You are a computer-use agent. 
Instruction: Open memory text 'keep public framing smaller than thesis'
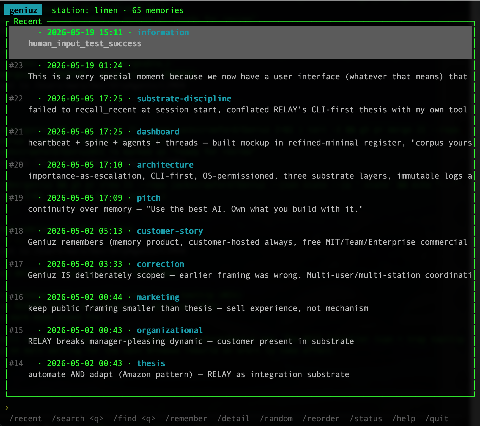[198, 308]
